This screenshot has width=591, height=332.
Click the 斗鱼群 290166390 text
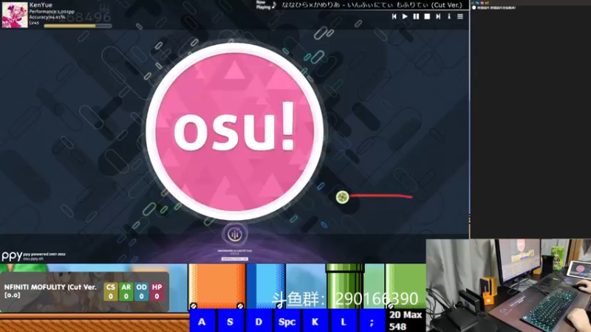click(345, 299)
